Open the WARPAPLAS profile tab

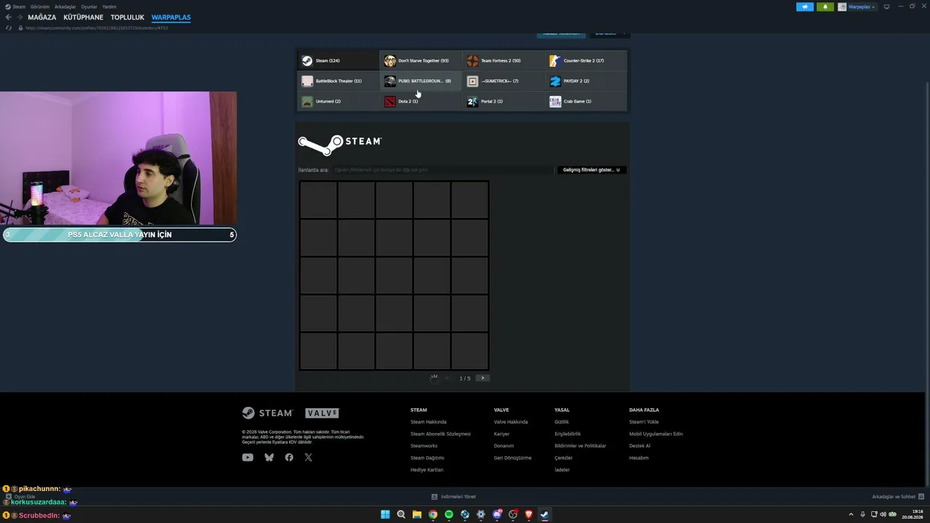pos(171,17)
